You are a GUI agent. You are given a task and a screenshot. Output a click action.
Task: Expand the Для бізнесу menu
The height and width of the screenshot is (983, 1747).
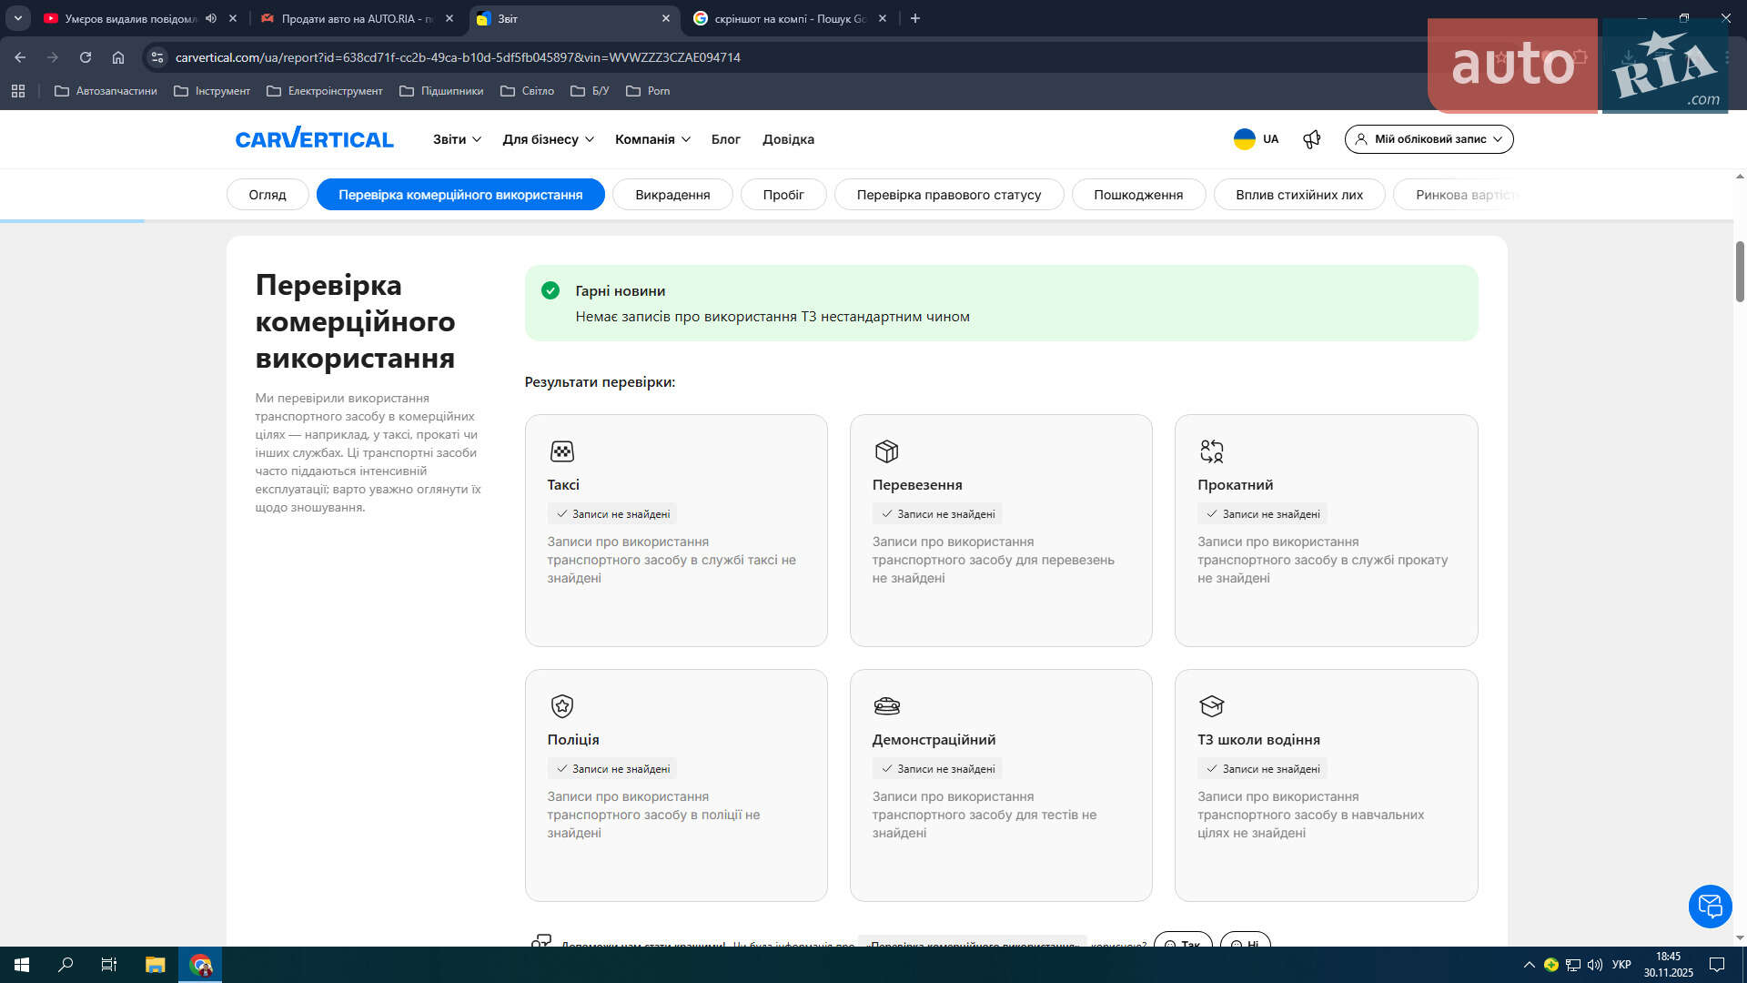tap(549, 139)
